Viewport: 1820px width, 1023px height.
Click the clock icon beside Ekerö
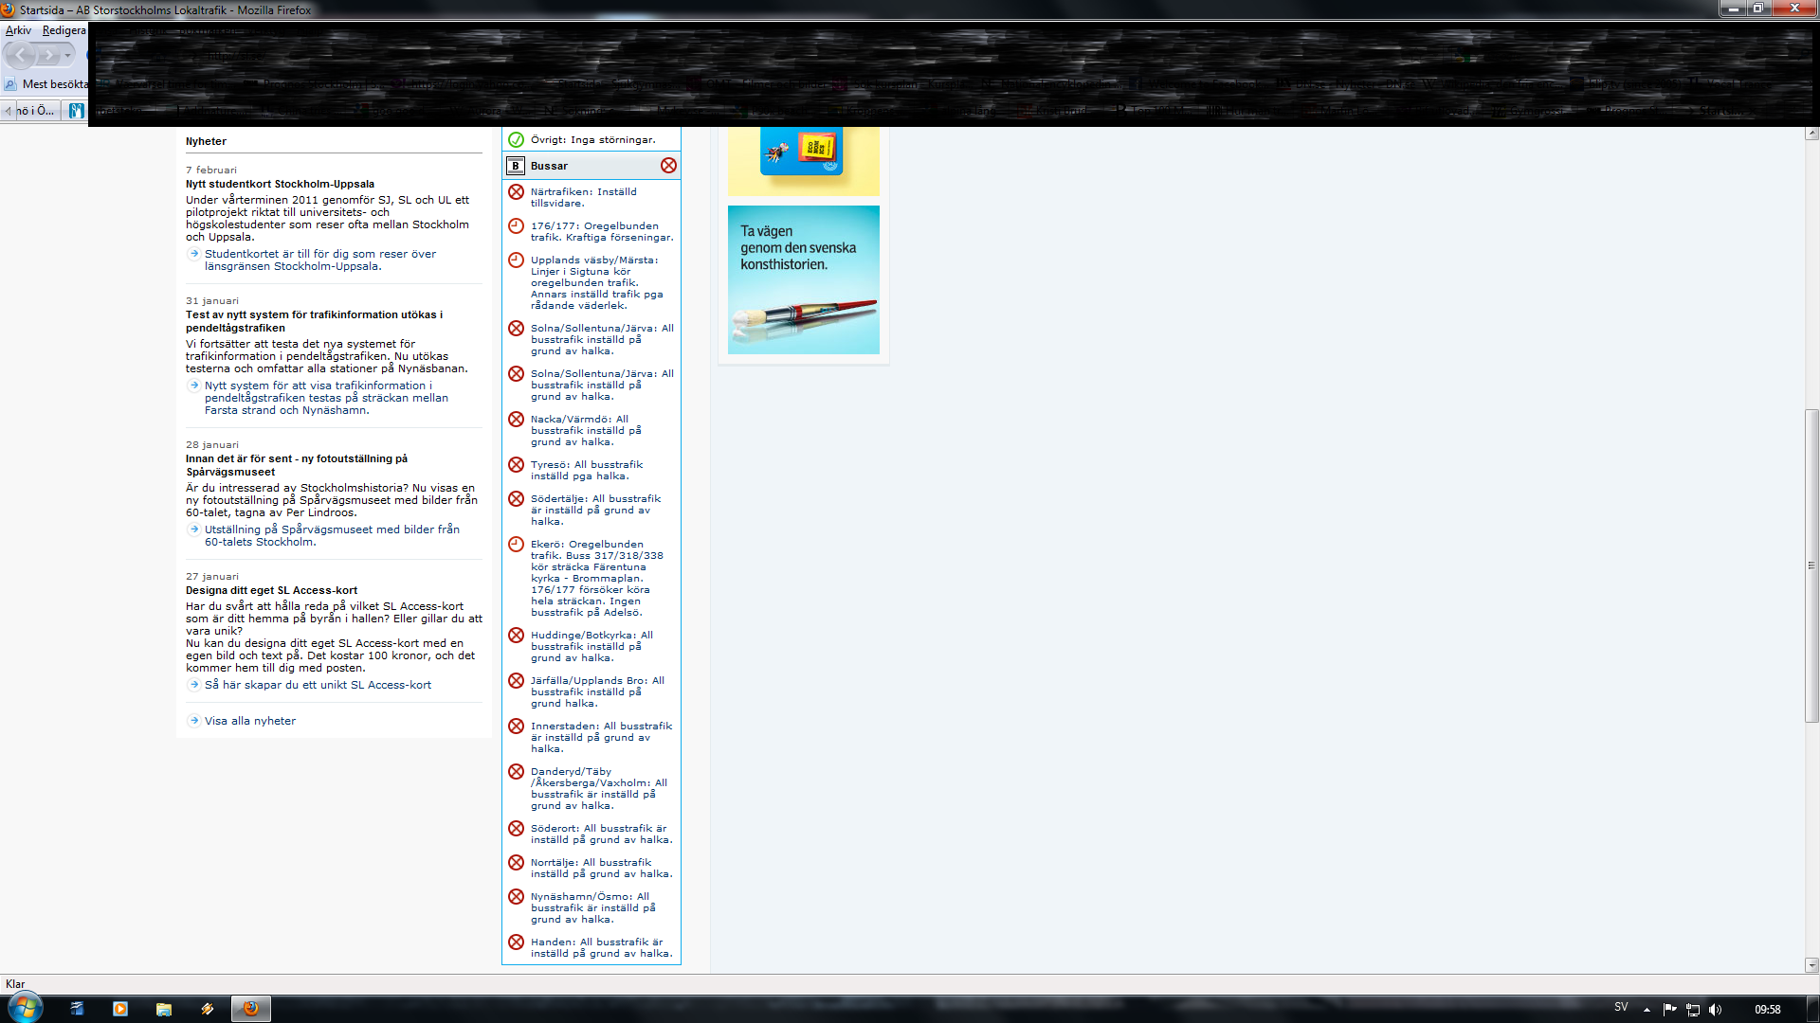pos(516,545)
